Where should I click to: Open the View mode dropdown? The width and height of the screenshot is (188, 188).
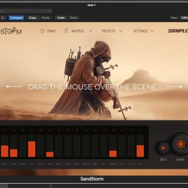coord(184,18)
